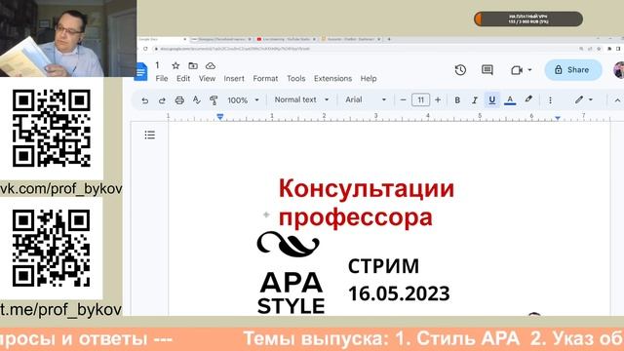Run spelling and grammar check
The image size is (624, 351).
197,99
